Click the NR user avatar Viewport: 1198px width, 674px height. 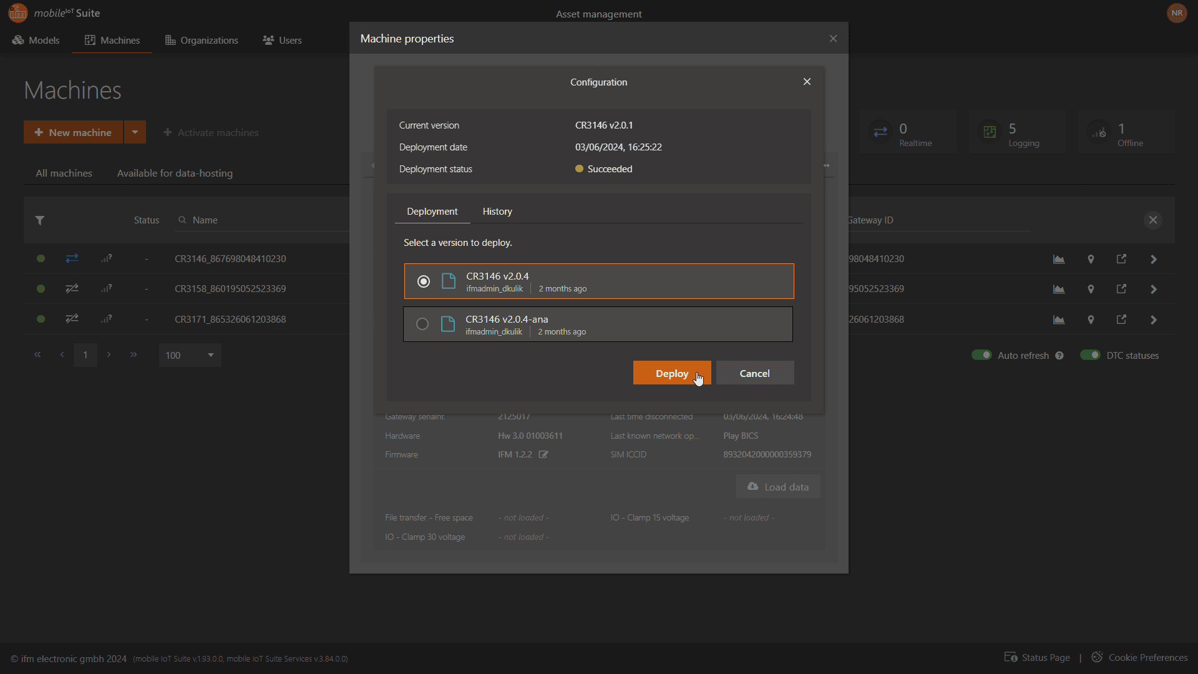(x=1177, y=13)
